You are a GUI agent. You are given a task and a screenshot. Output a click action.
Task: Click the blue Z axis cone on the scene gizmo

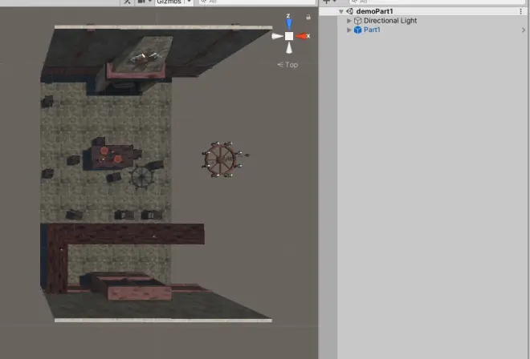(288, 24)
